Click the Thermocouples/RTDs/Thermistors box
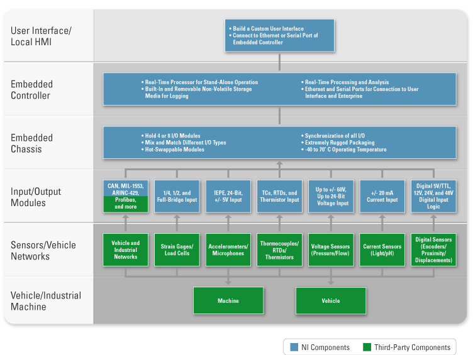This screenshot has height=355, width=473. [x=279, y=250]
